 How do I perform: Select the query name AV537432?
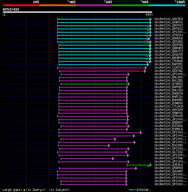(11, 9)
